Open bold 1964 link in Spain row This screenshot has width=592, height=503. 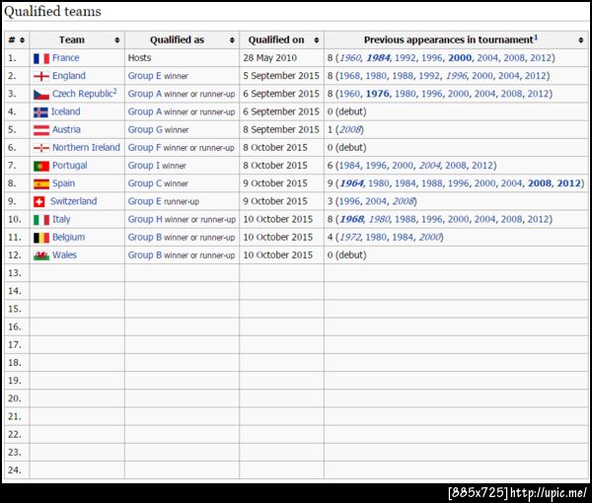click(x=352, y=183)
